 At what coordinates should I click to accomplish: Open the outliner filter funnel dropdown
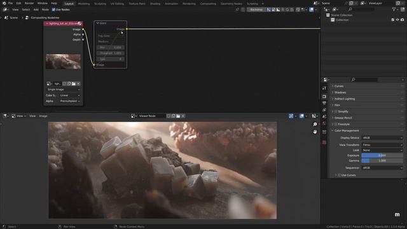click(396, 10)
